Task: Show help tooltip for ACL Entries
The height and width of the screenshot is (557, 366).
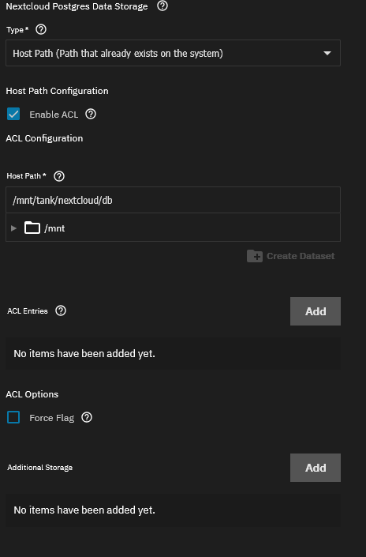Action: pyautogui.click(x=61, y=310)
